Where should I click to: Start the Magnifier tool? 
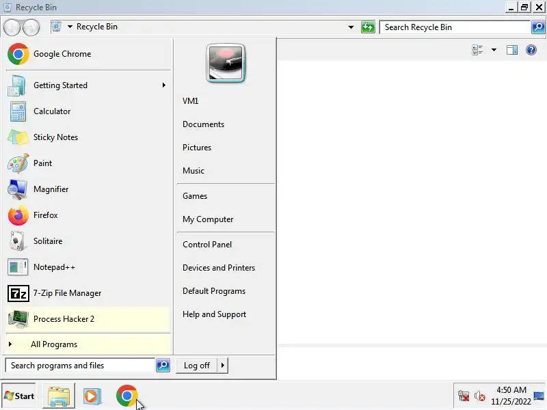(88, 189)
